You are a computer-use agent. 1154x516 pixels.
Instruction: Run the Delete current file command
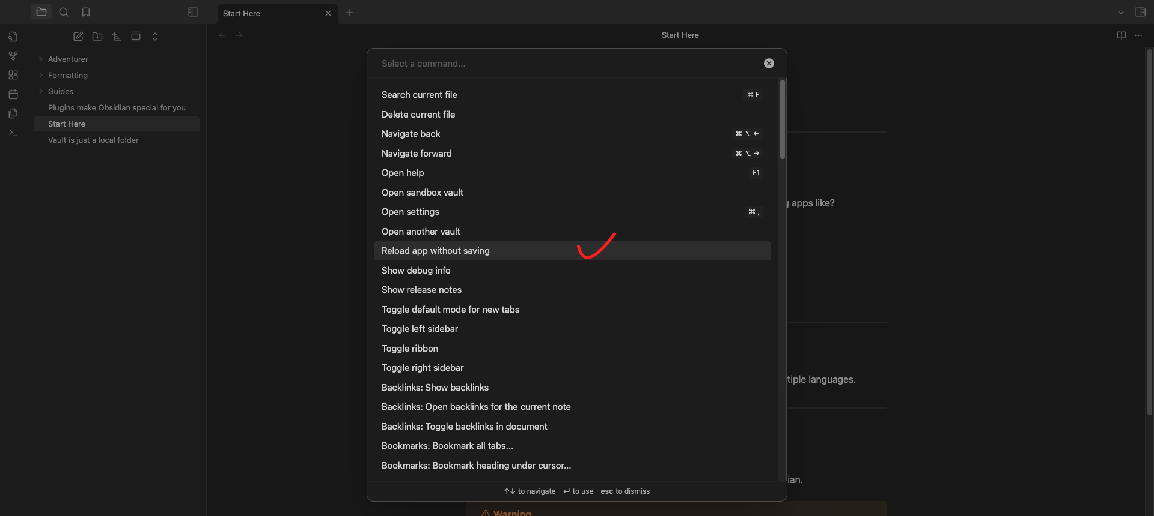click(572, 115)
